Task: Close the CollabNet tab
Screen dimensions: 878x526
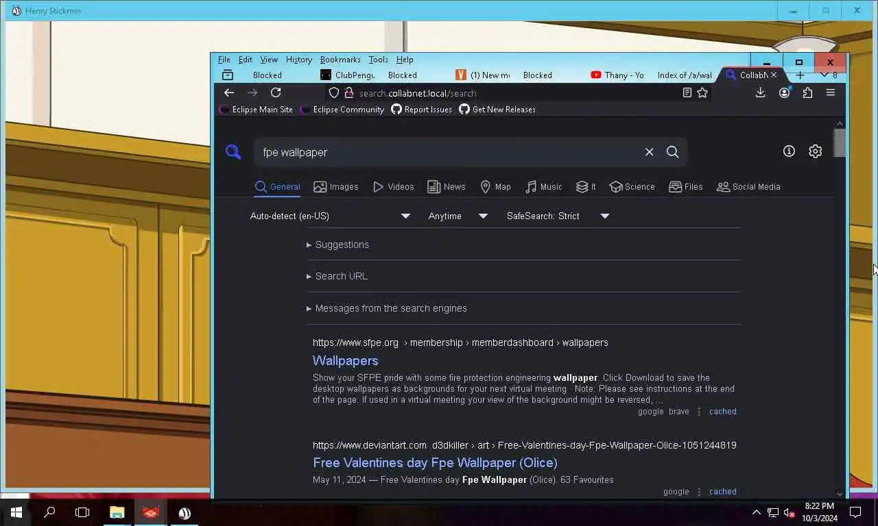Action: pyautogui.click(x=774, y=75)
